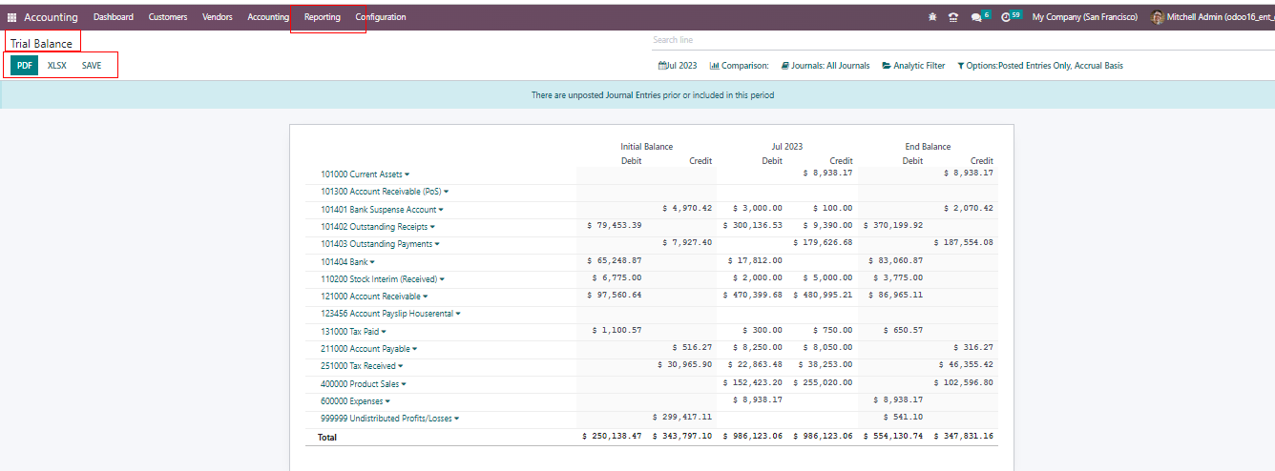Open the Jul 2023 date filter
This screenshot has width=1275, height=471.
tap(678, 66)
